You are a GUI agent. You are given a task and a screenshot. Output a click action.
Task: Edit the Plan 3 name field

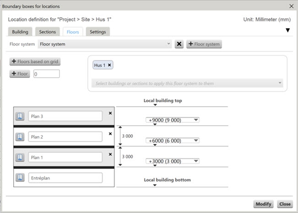65,116
